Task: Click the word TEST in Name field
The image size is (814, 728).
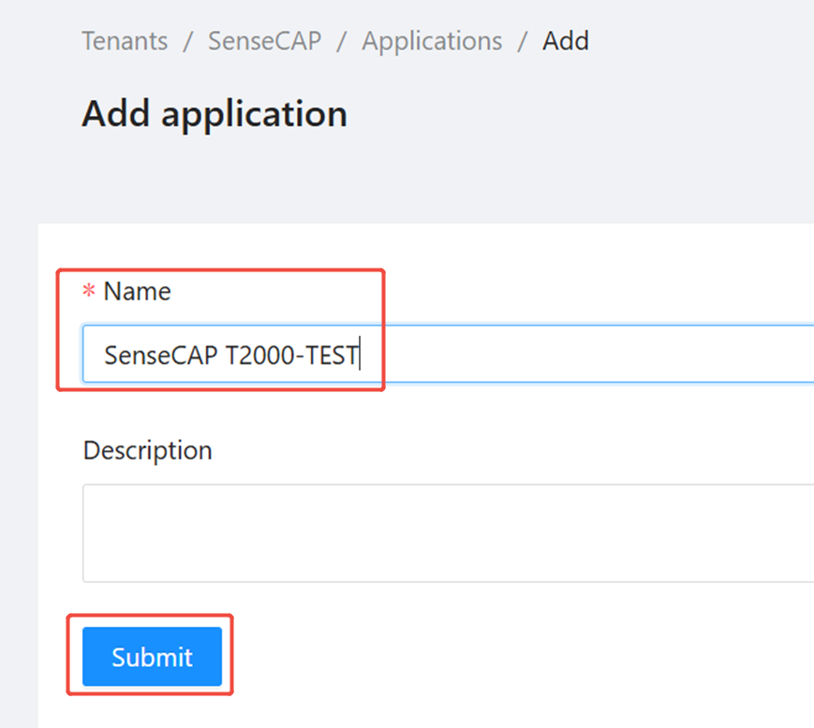Action: (334, 355)
